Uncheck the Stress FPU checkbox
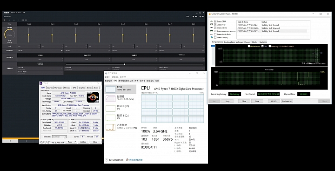The image size is (335, 171). [215, 25]
